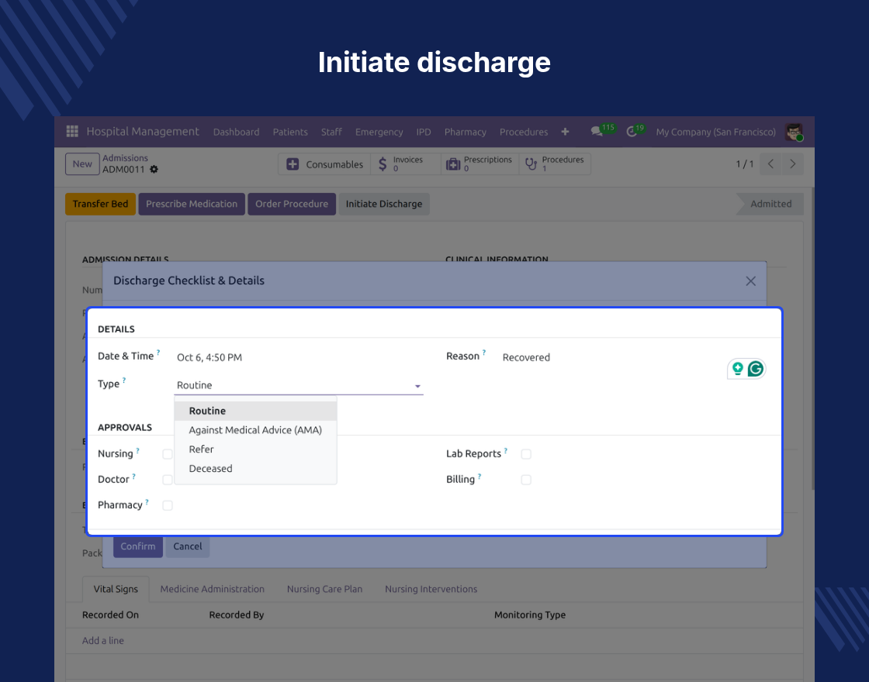Viewport: 869px width, 682px height.
Task: Switch to Nursing Interventions tab
Action: [x=431, y=589]
